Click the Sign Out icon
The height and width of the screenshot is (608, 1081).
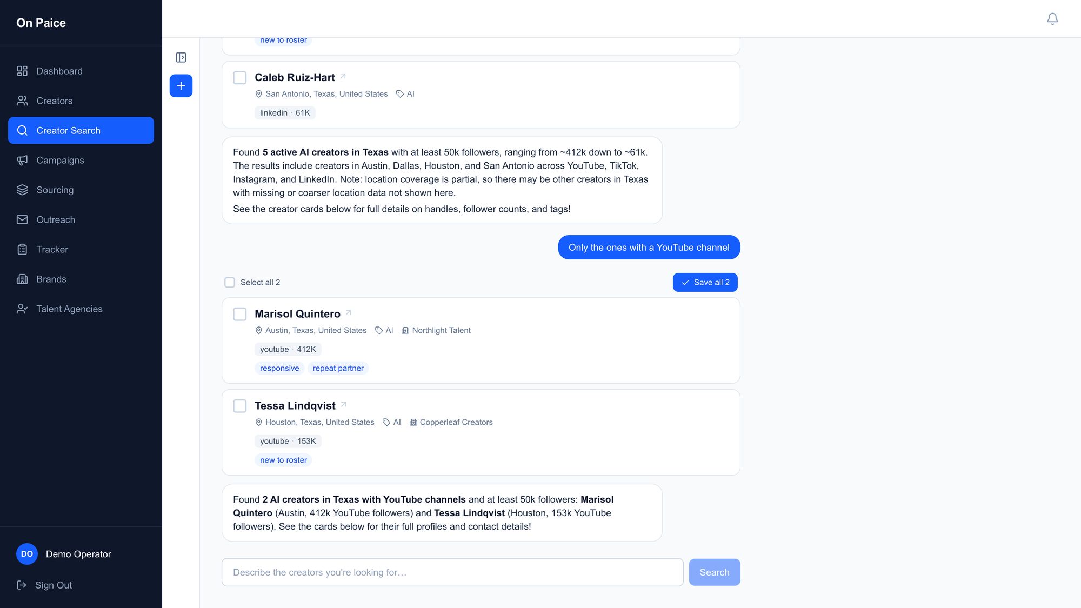(22, 585)
